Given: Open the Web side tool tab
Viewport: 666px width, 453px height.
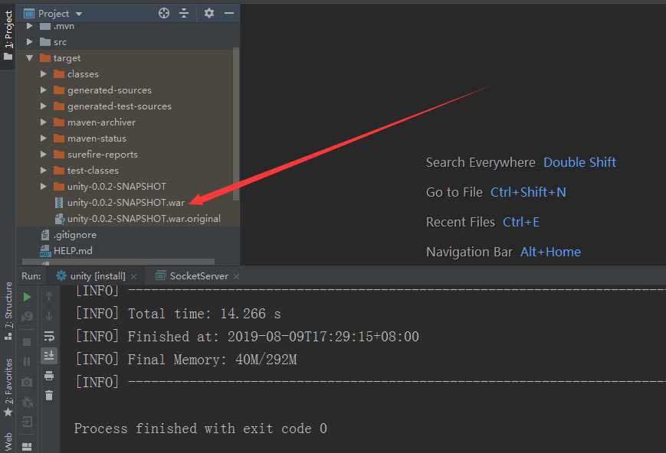Looking at the screenshot, I should coord(8,442).
